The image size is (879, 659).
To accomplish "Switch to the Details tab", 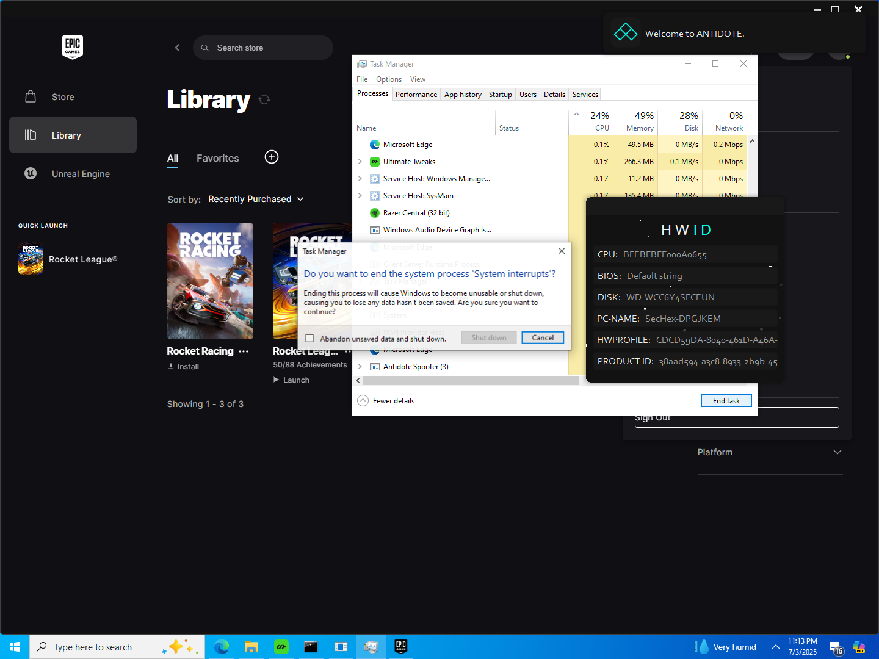I will 554,95.
